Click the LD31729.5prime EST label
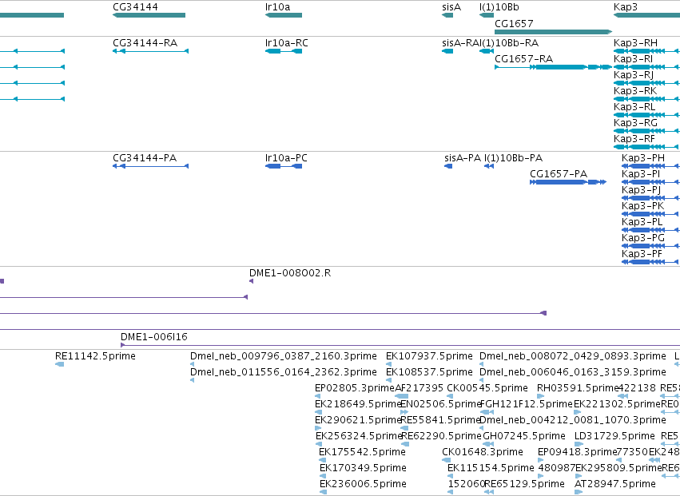Image resolution: width=680 pixels, height=496 pixels. point(614,436)
